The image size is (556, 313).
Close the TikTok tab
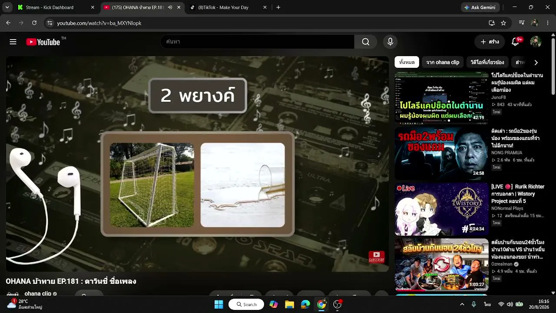coord(265,7)
